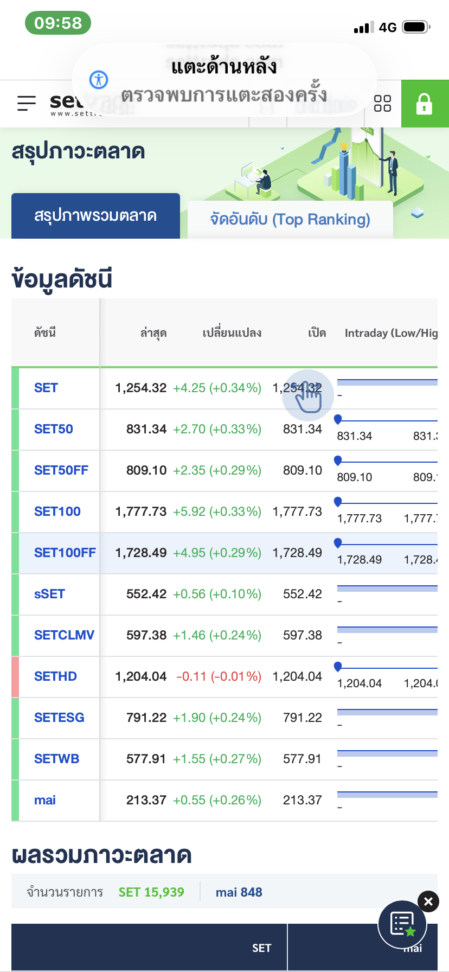View the SETHD index details
Image resolution: width=449 pixels, height=972 pixels.
[x=55, y=676]
